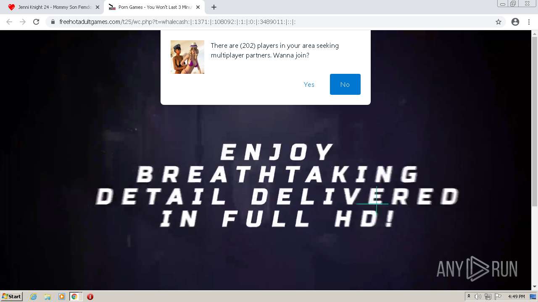The image size is (538, 302).
Task: Open Windows Media Player taskbar icon
Action: pyautogui.click(x=61, y=297)
